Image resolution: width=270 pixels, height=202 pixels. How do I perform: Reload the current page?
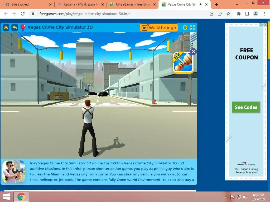23,14
